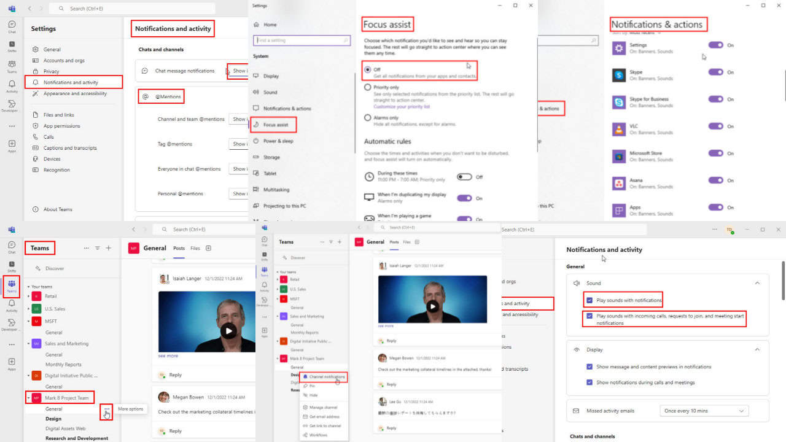Click Teams Settings scrollbar beside Sound section
The height and width of the screenshot is (442, 786).
tap(782, 281)
